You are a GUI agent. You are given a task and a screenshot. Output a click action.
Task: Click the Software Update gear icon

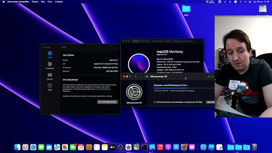pyautogui.click(x=134, y=92)
